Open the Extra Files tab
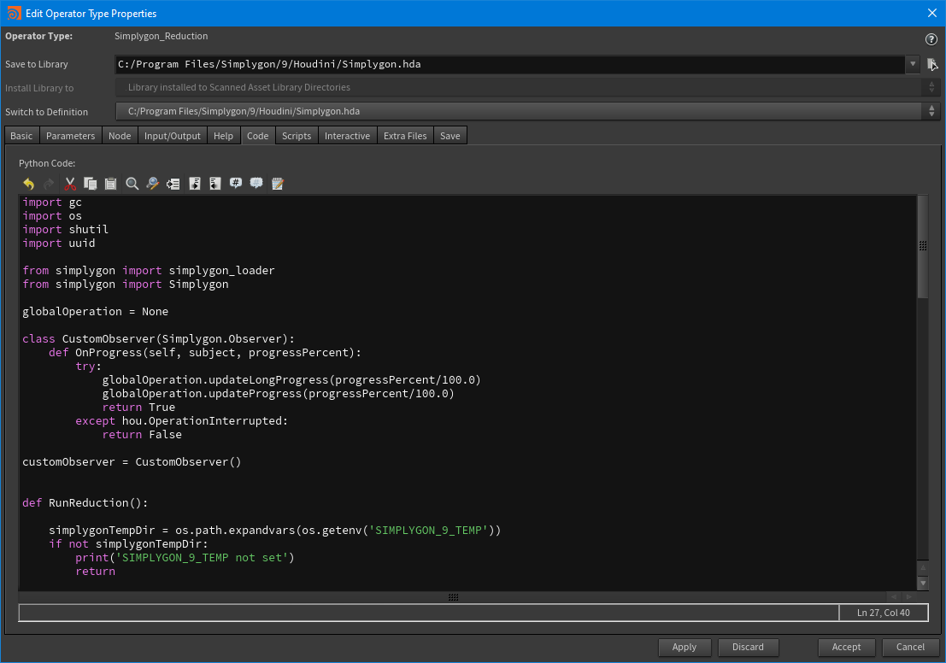 [x=404, y=135]
